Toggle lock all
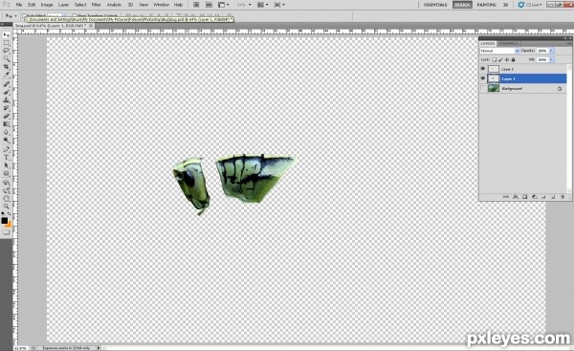Screen dimensions: 574x351 click(x=513, y=59)
